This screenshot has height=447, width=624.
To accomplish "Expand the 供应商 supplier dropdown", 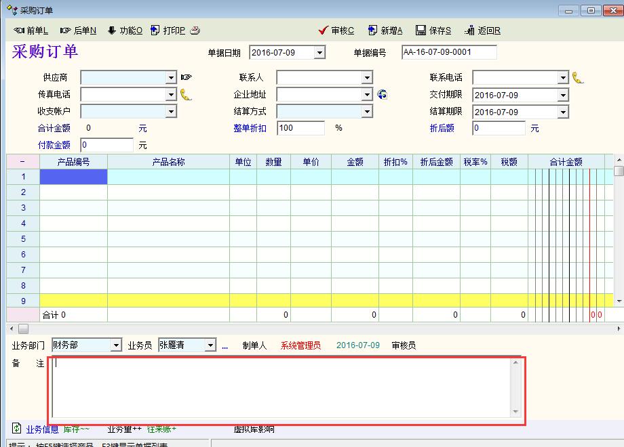I will coord(171,78).
